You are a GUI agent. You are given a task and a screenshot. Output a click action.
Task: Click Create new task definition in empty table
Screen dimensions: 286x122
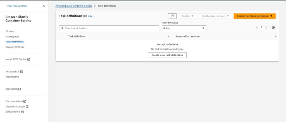pos(167,55)
